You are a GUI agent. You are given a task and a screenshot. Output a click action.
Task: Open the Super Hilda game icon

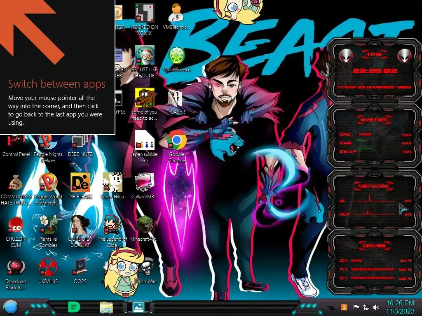pyautogui.click(x=112, y=186)
